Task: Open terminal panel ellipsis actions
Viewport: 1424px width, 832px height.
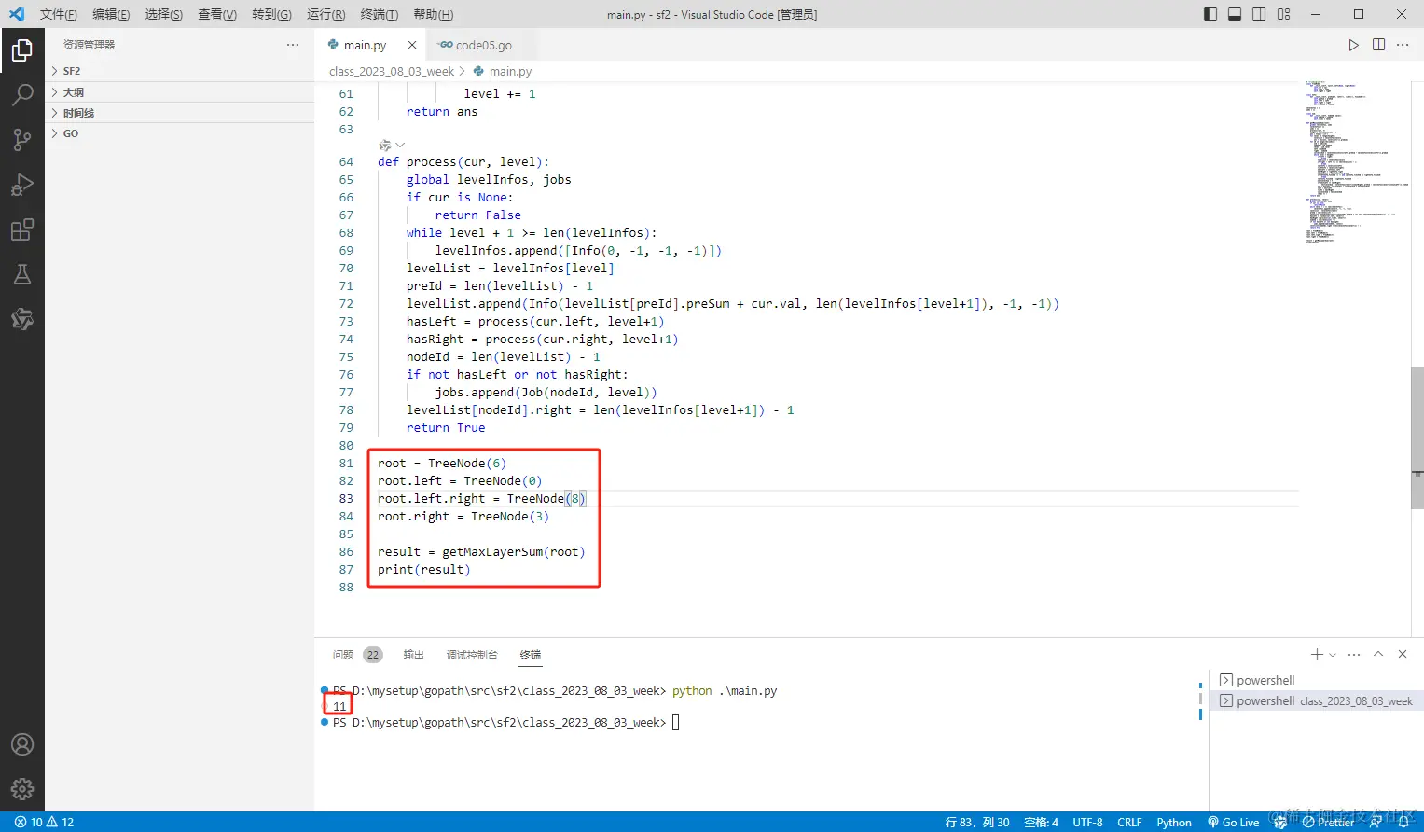Action: pyautogui.click(x=1354, y=655)
